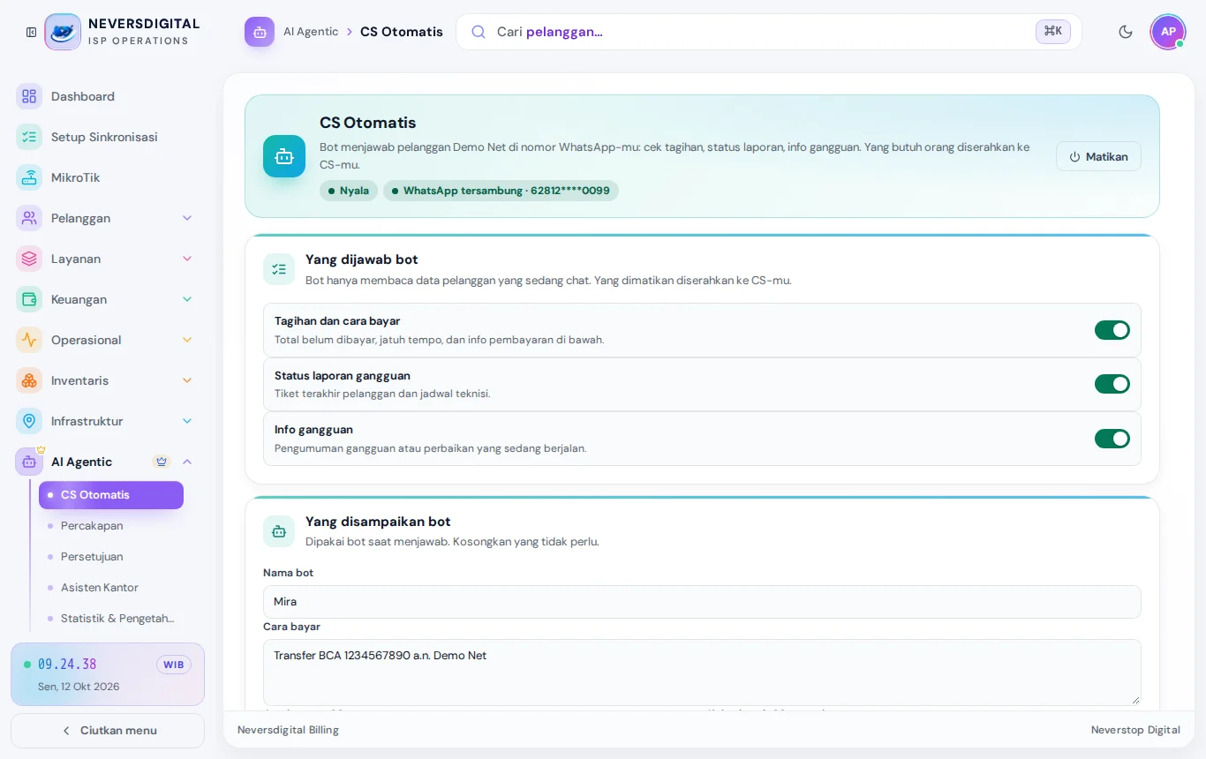Open the Percakapan submenu item
This screenshot has height=759, width=1206.
tap(111, 526)
